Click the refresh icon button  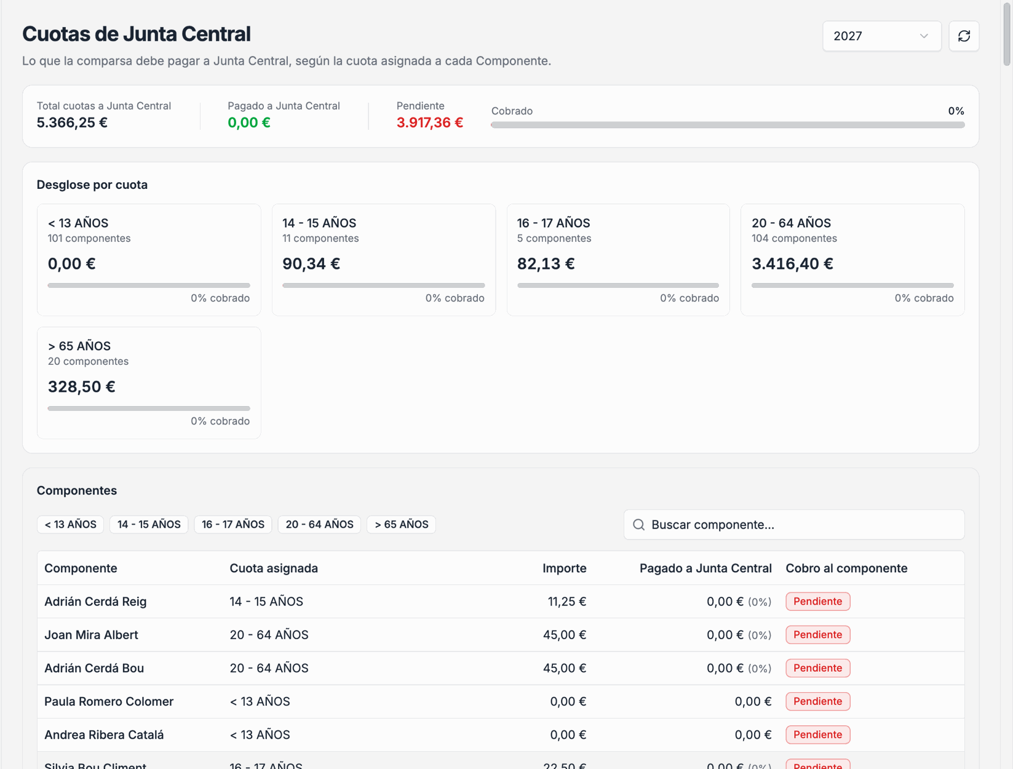point(964,36)
